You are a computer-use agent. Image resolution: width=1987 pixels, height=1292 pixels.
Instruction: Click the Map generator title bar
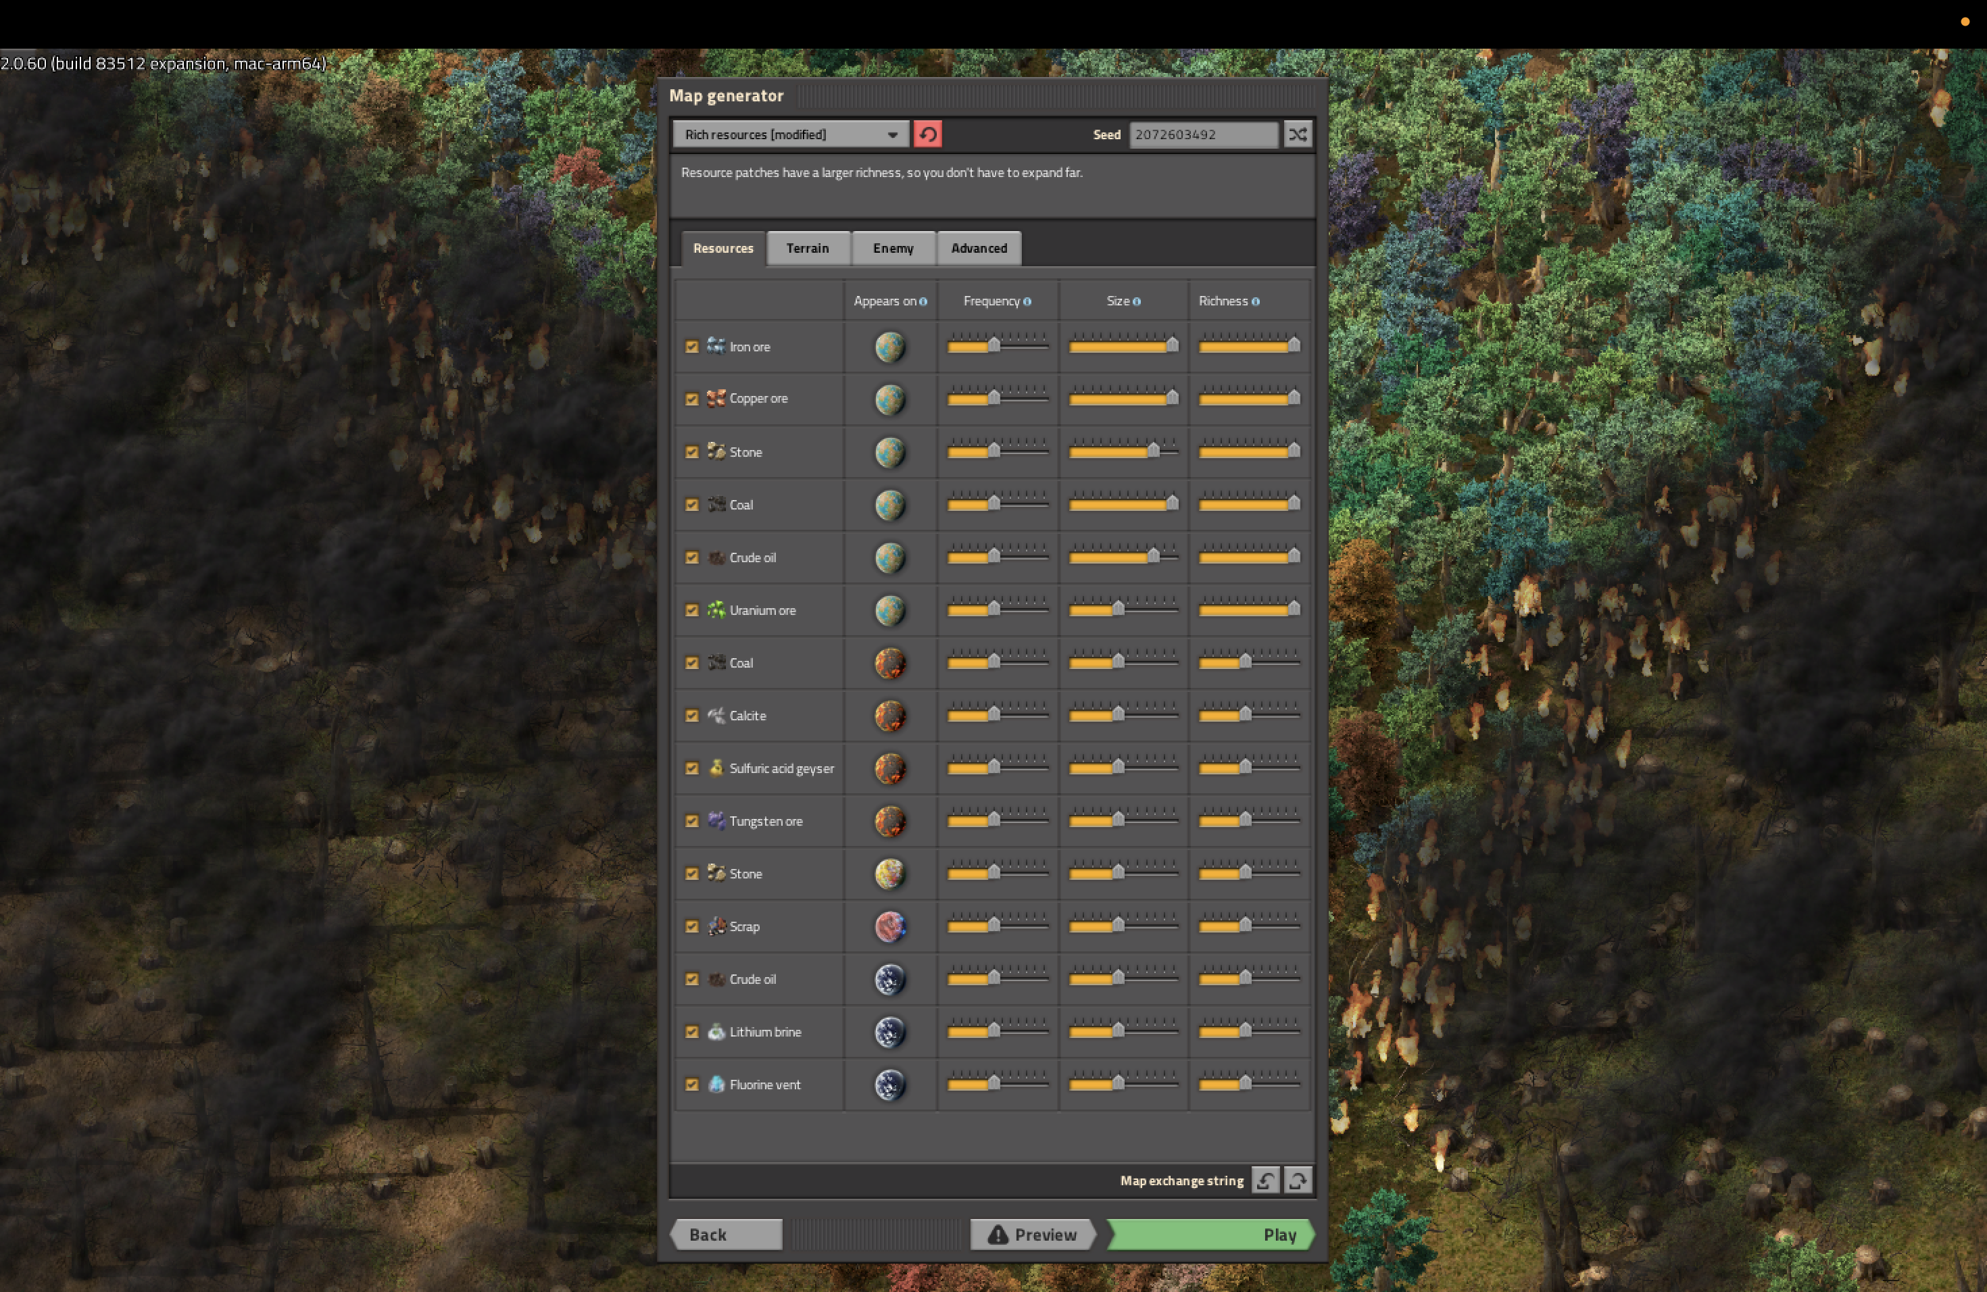pos(993,96)
